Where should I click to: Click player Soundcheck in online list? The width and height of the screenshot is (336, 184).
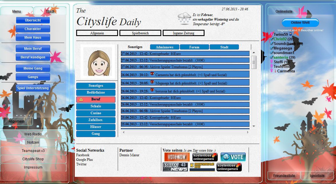[x=285, y=44]
